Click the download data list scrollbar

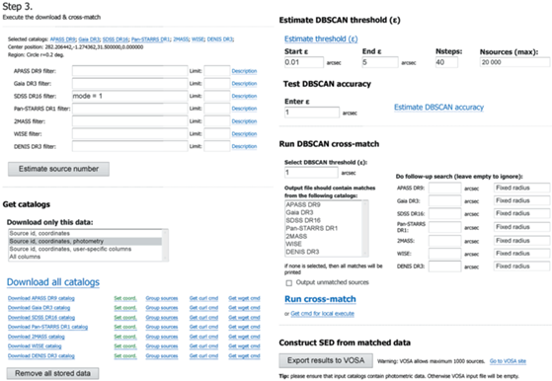pos(165,245)
